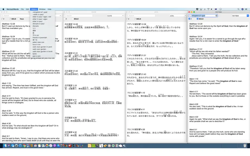
Task: Open App Store from the dock
Action: 58,146
